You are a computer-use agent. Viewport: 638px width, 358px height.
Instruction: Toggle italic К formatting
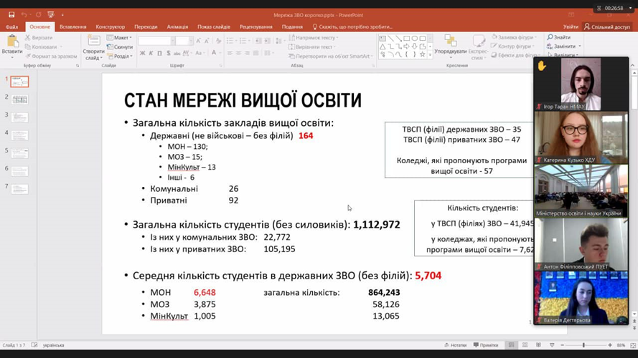tap(151, 53)
